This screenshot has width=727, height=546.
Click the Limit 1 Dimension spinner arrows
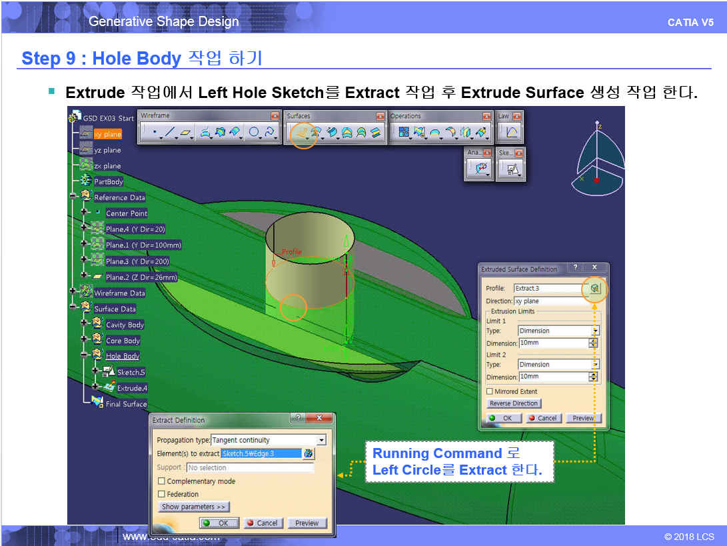[593, 343]
